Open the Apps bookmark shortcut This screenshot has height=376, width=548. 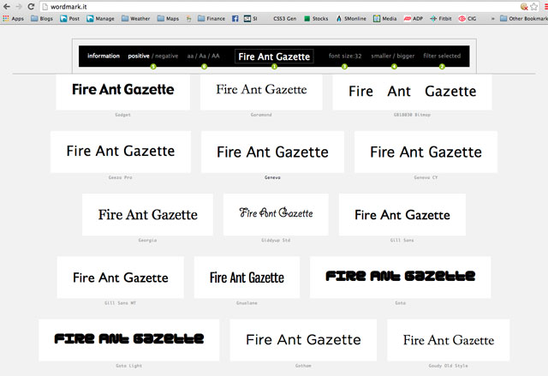point(14,19)
